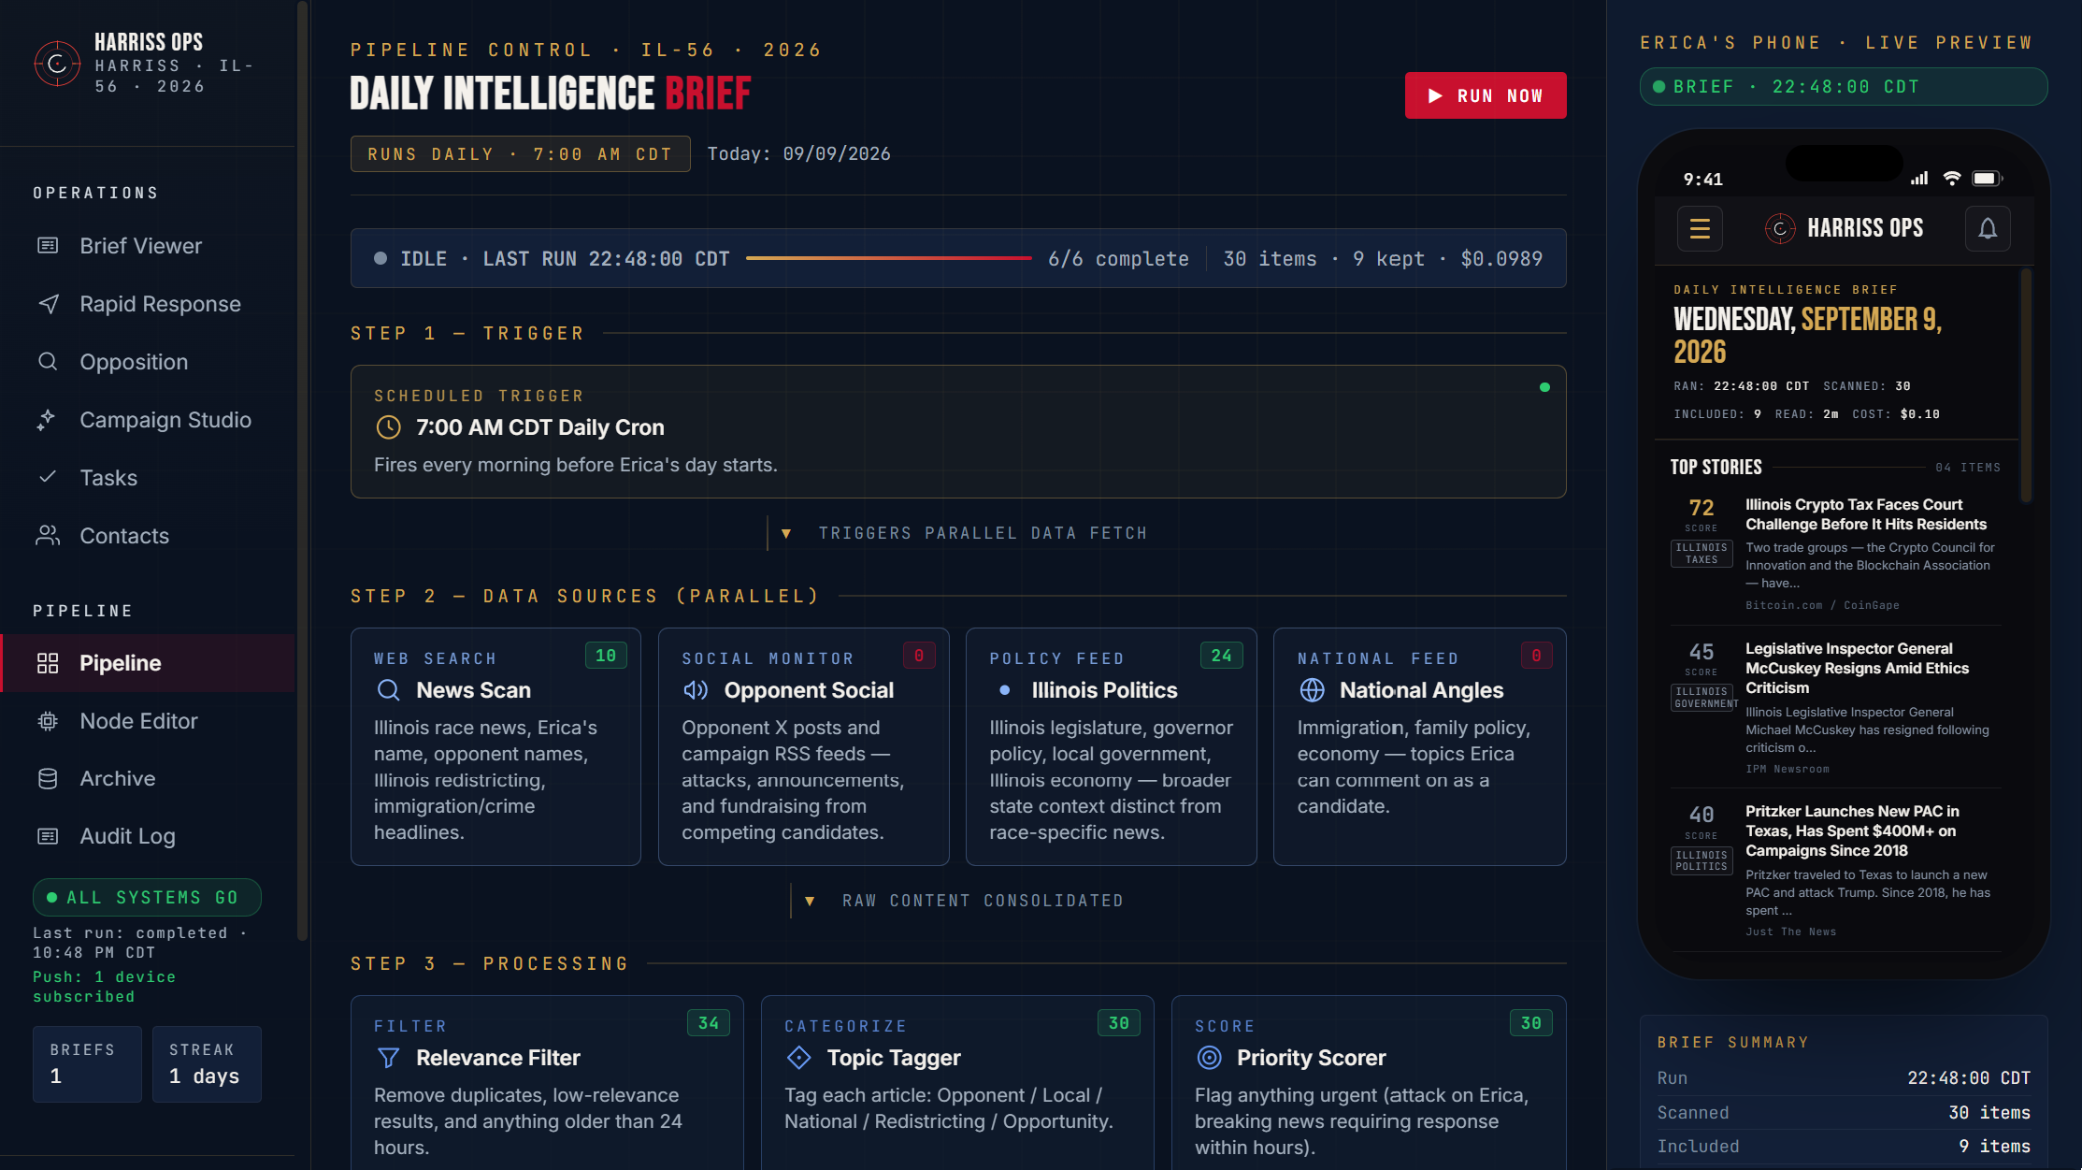Click the Harriss Ops crosshair logo in the sidebar
2082x1170 pixels.
57,64
